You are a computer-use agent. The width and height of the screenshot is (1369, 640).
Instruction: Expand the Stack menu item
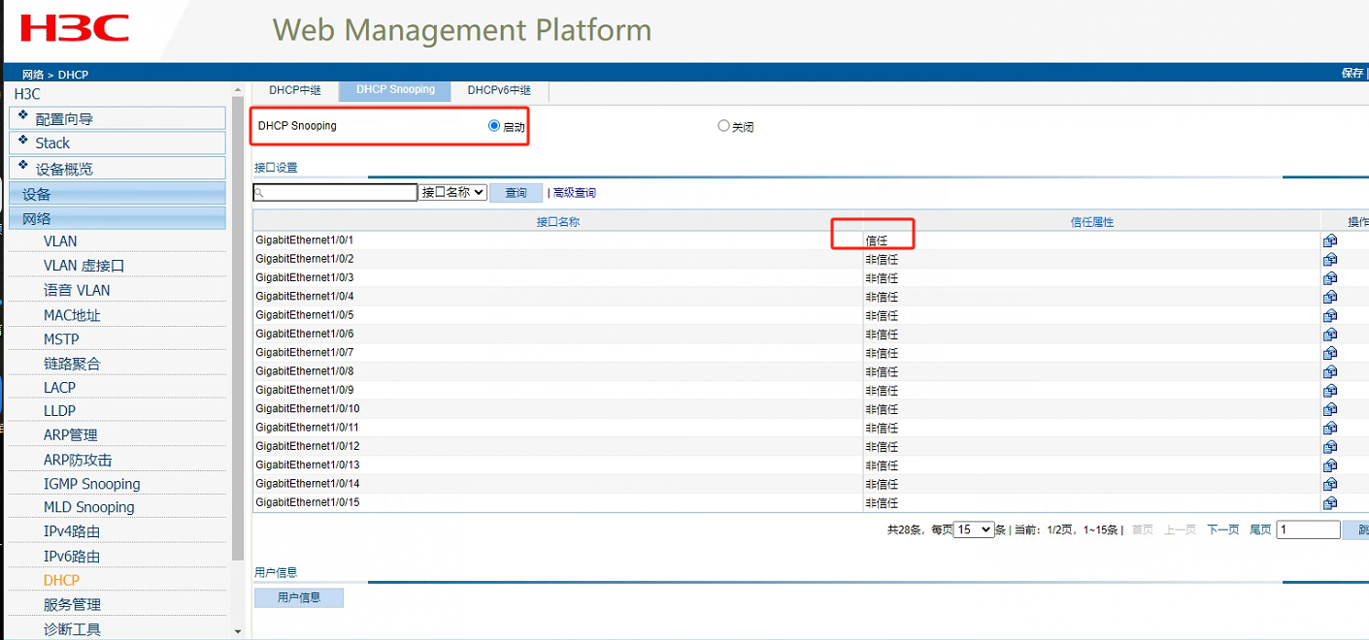[117, 143]
